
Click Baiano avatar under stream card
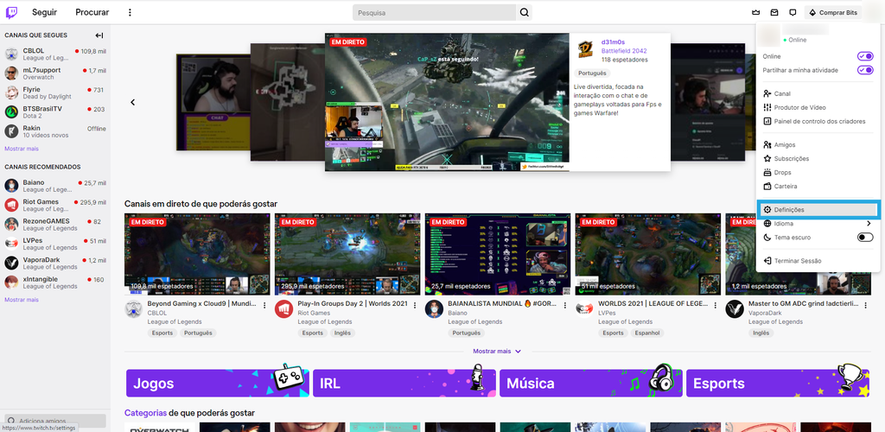[434, 308]
